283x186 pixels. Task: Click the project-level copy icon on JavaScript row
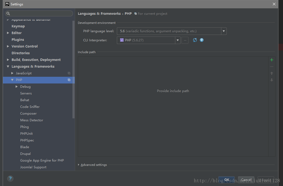coord(69,73)
